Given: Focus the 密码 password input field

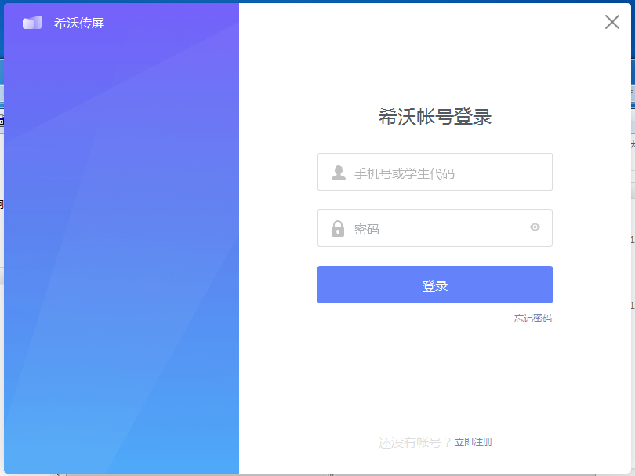Looking at the screenshot, I should [x=435, y=228].
